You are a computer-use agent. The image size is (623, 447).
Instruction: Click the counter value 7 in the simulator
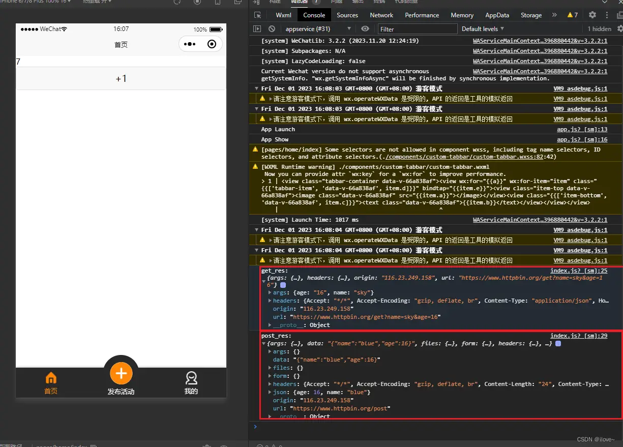point(18,62)
